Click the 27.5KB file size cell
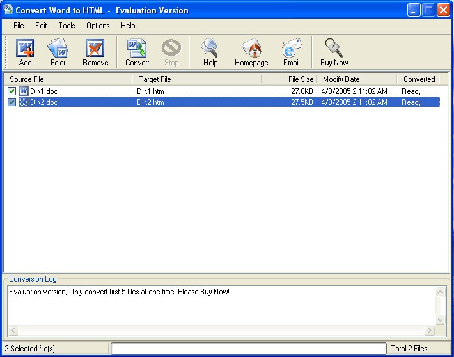Image resolution: width=454 pixels, height=357 pixels. [302, 102]
